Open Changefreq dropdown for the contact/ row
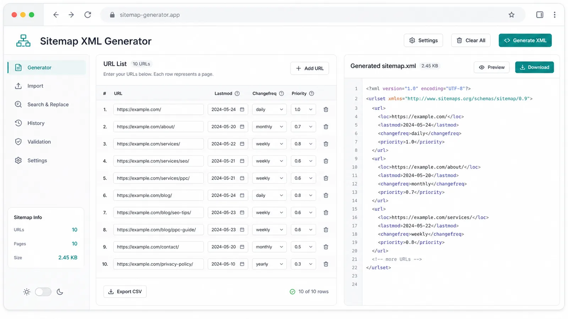This screenshot has height=319, width=568. tap(269, 247)
